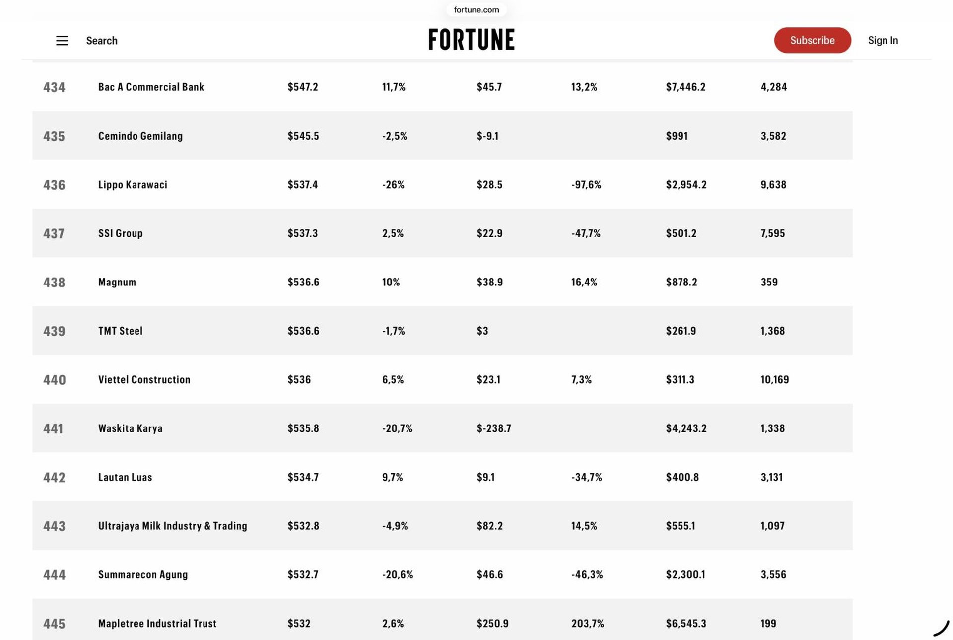Viewport: 953px width, 640px height.
Task: Click the fortune.com URL pill
Action: click(476, 10)
